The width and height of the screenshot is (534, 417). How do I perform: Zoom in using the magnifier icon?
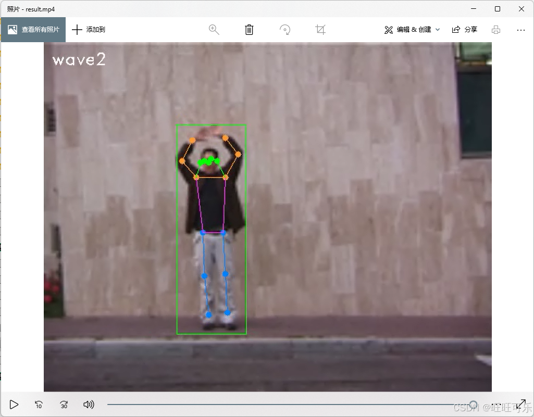(x=214, y=30)
